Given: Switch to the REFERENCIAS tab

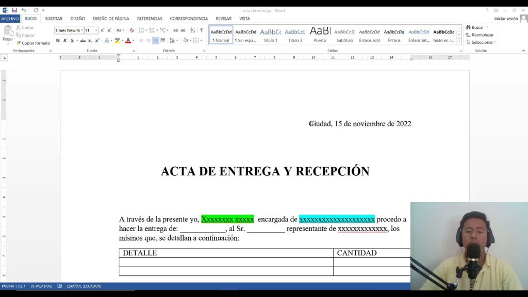Looking at the screenshot, I should (150, 19).
